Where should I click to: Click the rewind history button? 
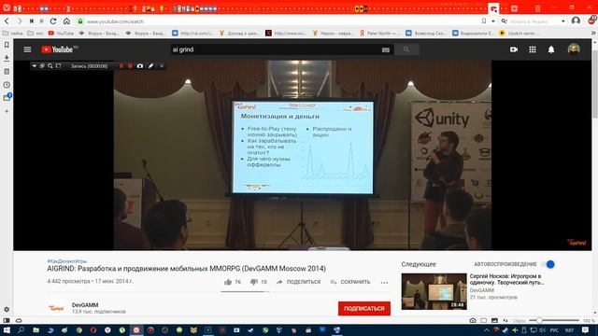pyautogui.click(x=32, y=21)
